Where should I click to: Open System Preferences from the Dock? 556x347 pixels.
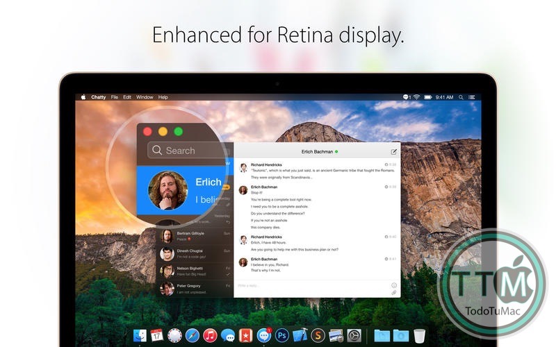[354, 335]
